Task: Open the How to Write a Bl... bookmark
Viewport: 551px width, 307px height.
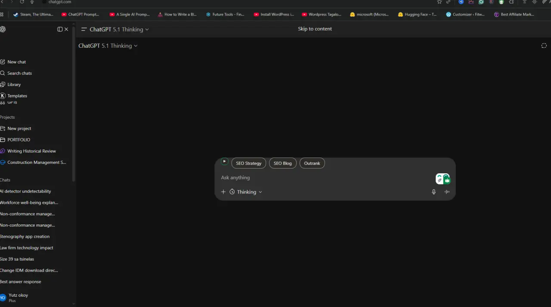Action: coord(177,14)
